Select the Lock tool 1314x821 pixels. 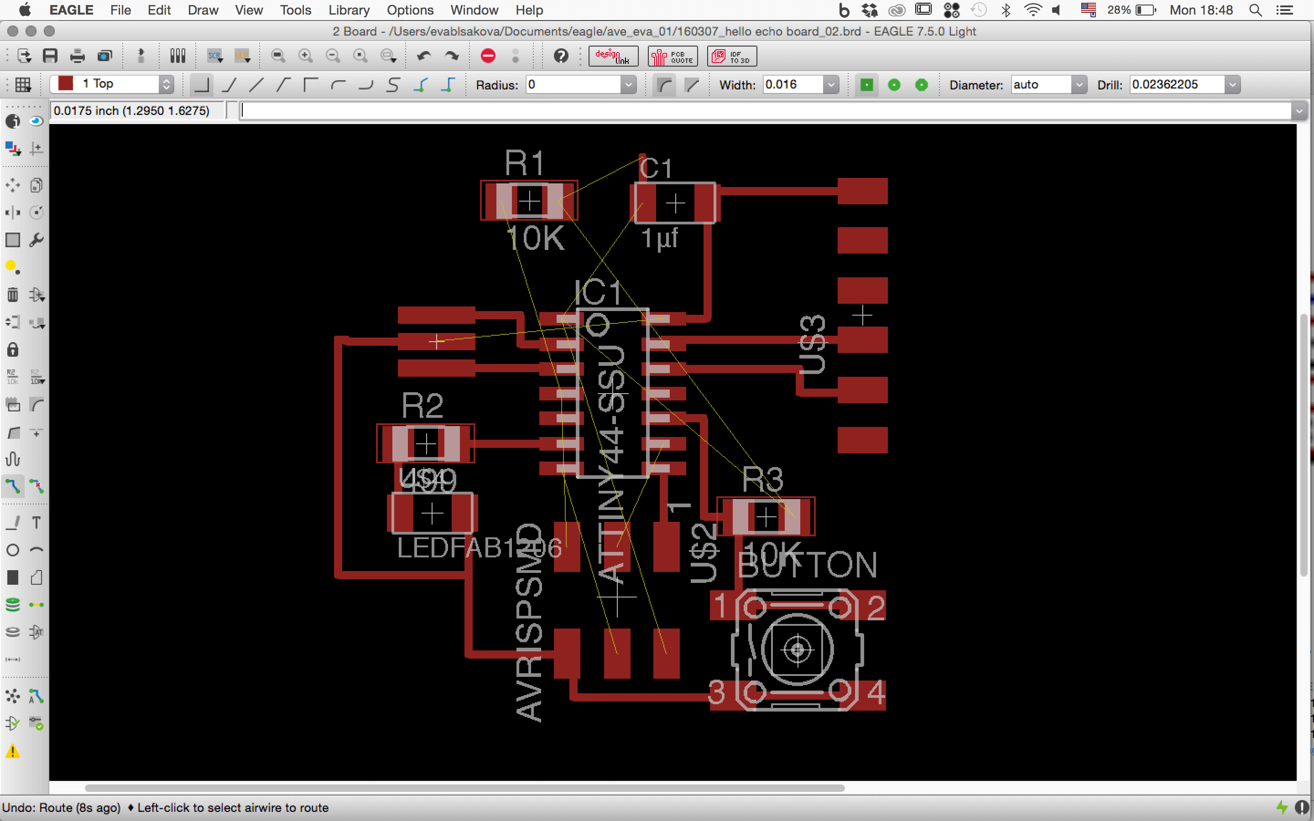pyautogui.click(x=12, y=350)
